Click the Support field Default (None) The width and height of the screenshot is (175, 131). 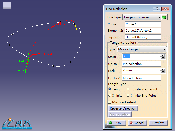click(x=143, y=37)
